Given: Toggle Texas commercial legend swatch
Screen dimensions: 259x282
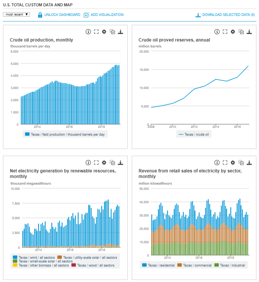Looking at the screenshot, I should [179, 265].
